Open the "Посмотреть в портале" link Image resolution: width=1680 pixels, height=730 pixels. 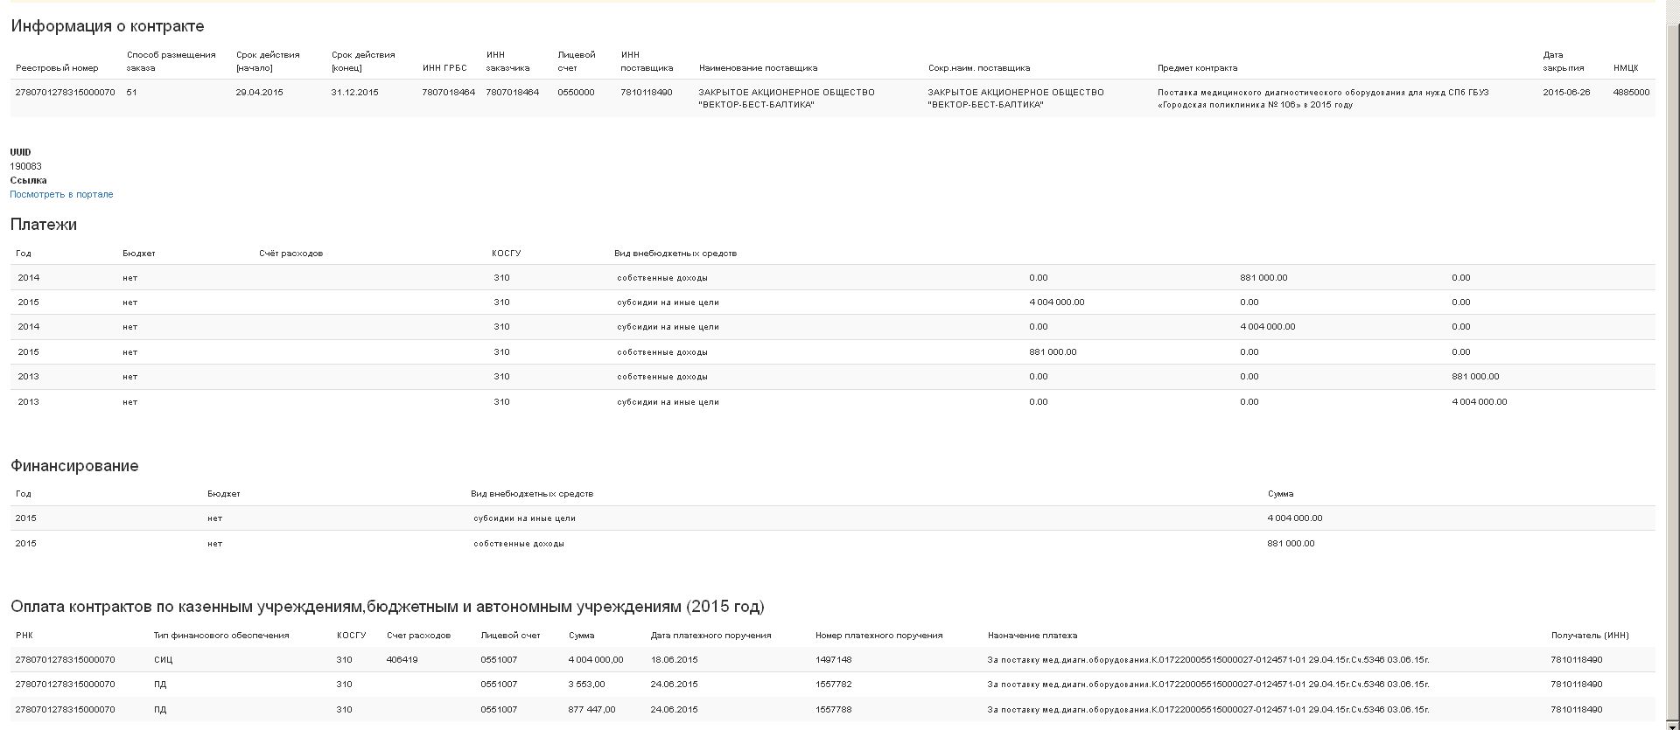pos(61,194)
